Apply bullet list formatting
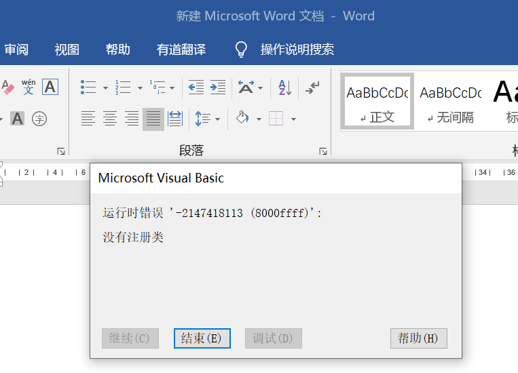This screenshot has height=373, width=518. click(x=88, y=87)
